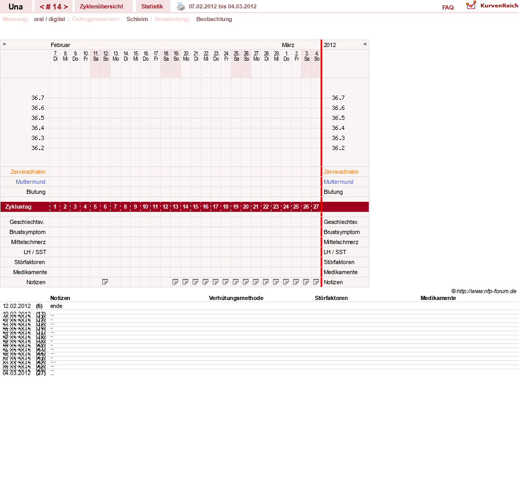
Task: Open the note icon for cycle day 22
Action: coord(266,282)
